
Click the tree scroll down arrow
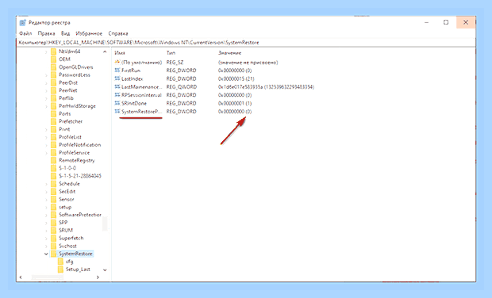[x=105, y=269]
